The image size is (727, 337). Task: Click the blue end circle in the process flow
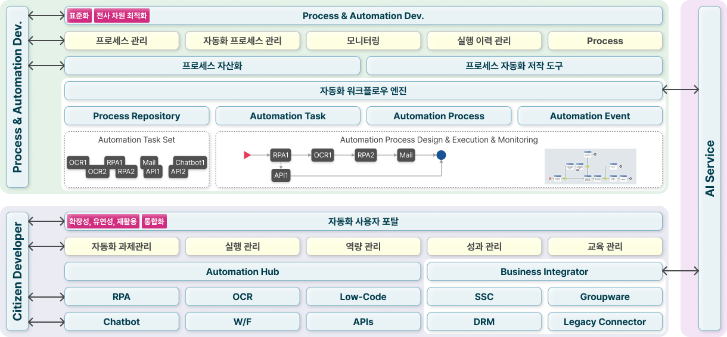[x=441, y=155]
